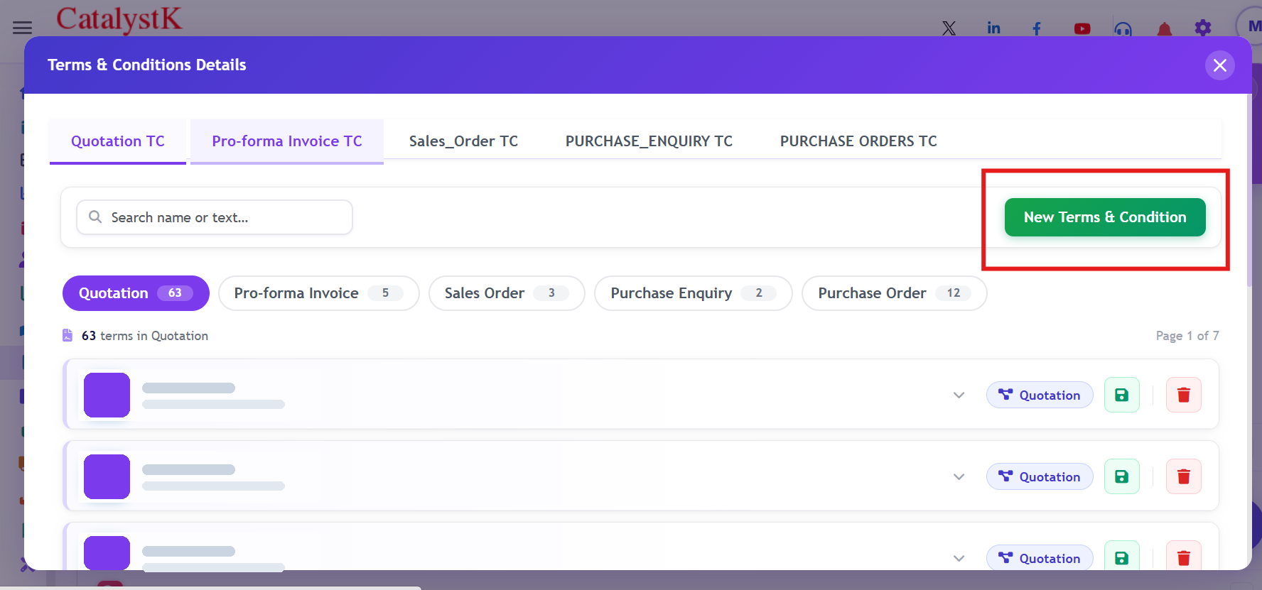
Task: Click the Search name or text field
Action: pos(215,217)
